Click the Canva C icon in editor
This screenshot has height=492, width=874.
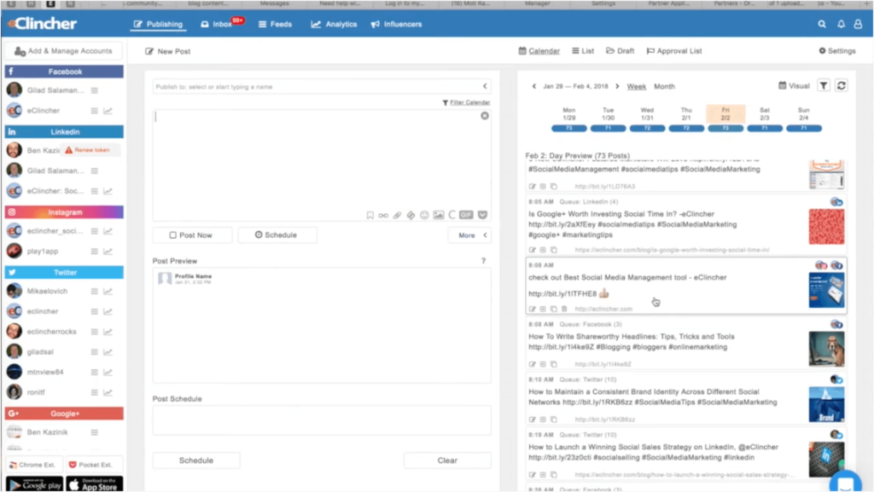[452, 215]
